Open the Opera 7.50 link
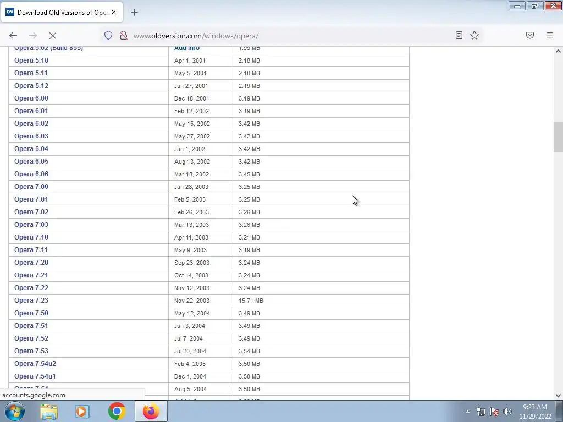This screenshot has width=563, height=422. point(31,313)
